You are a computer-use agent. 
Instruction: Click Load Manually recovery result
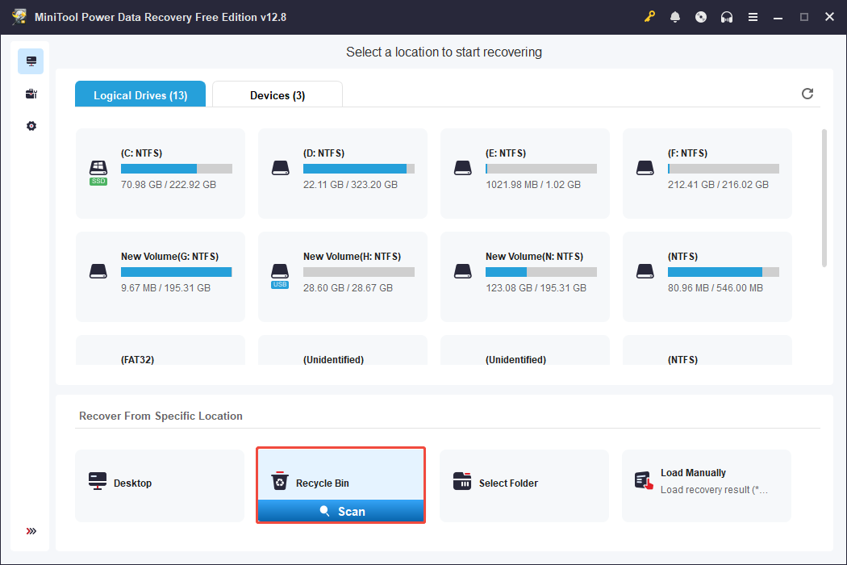[x=706, y=484]
